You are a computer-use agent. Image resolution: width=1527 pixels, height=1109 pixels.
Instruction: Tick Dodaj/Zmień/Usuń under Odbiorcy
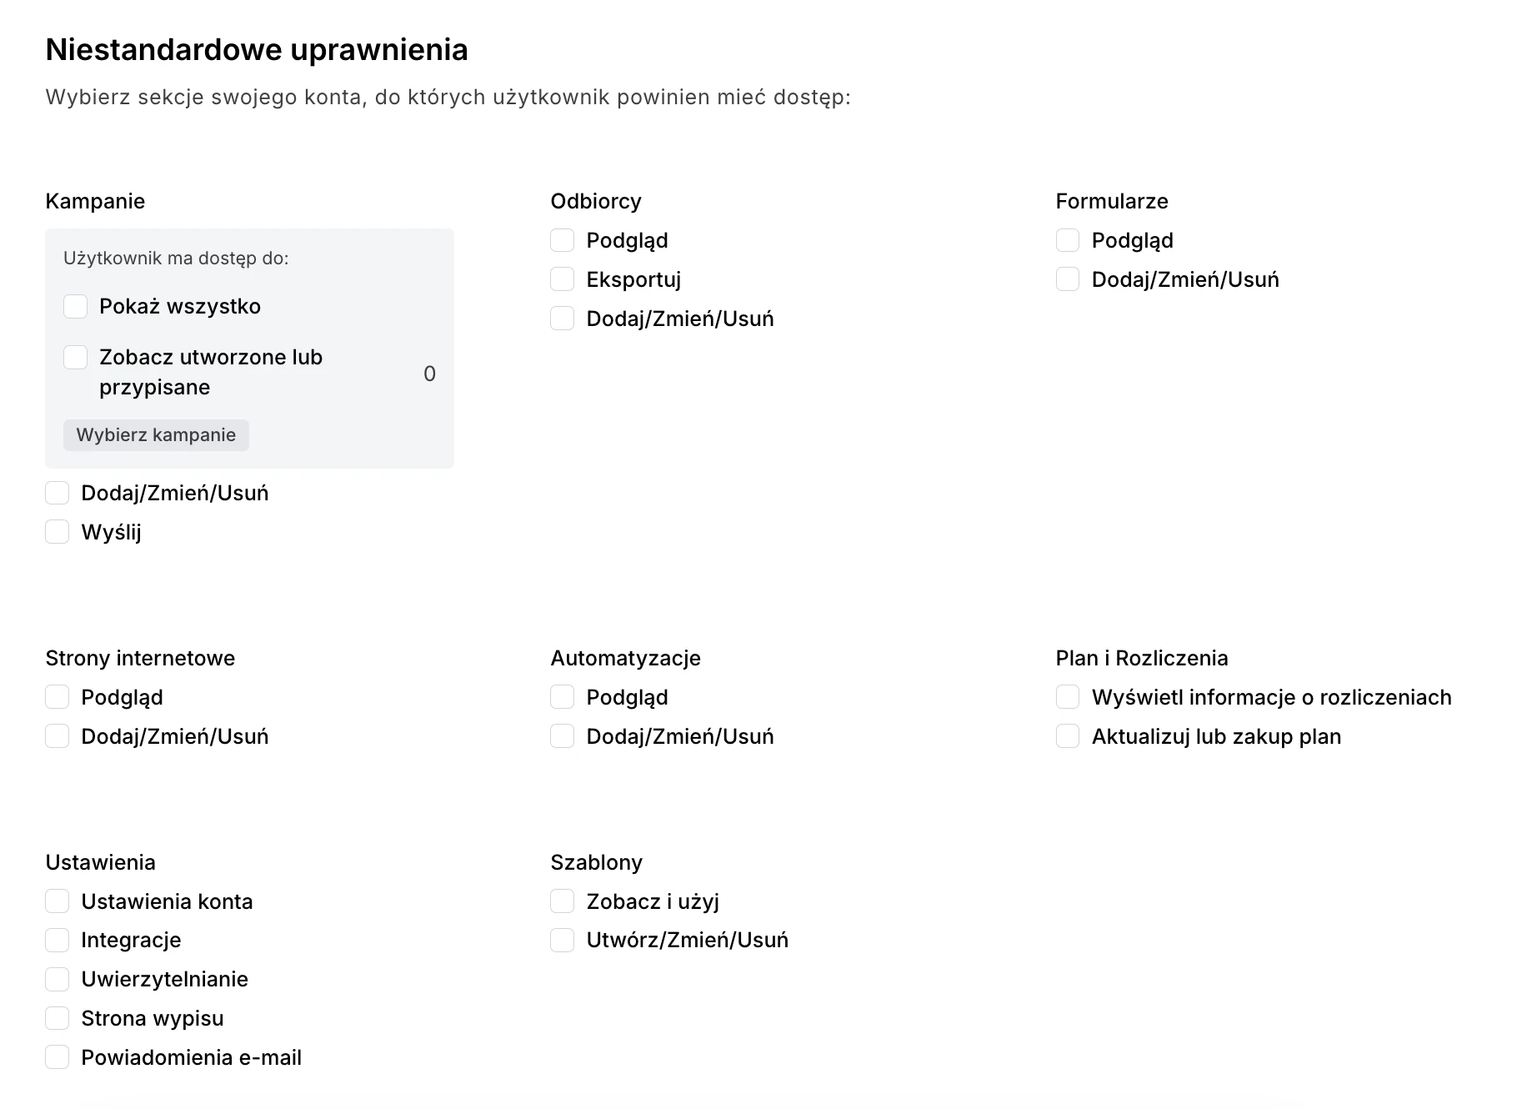(x=563, y=319)
